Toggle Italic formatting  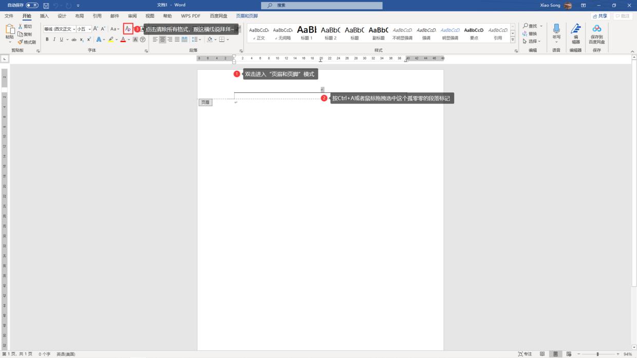click(54, 39)
